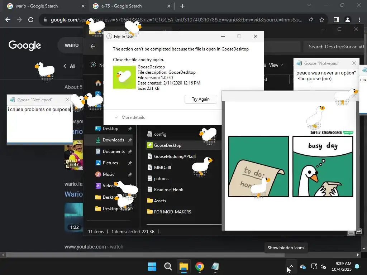Select the config file

point(156,134)
